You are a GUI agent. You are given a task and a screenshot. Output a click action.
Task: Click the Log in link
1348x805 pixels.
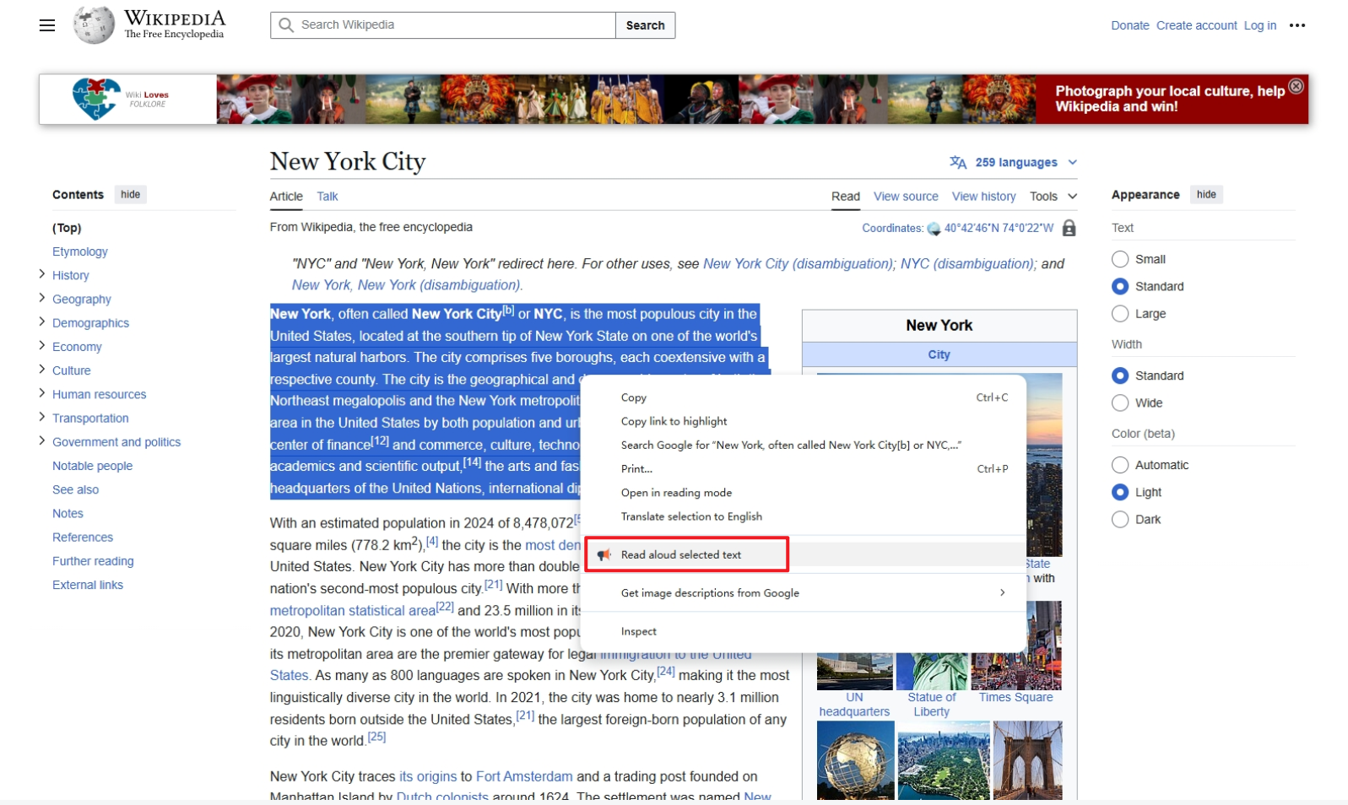[x=1260, y=25]
